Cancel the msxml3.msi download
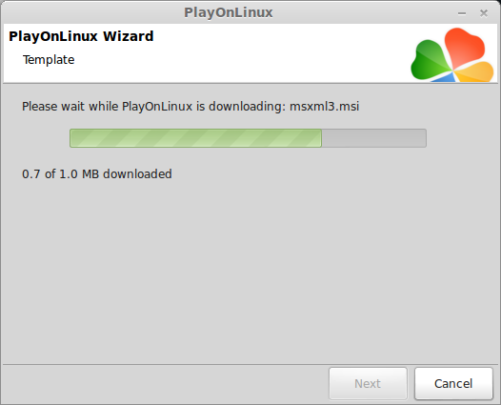501x405 pixels. point(453,383)
